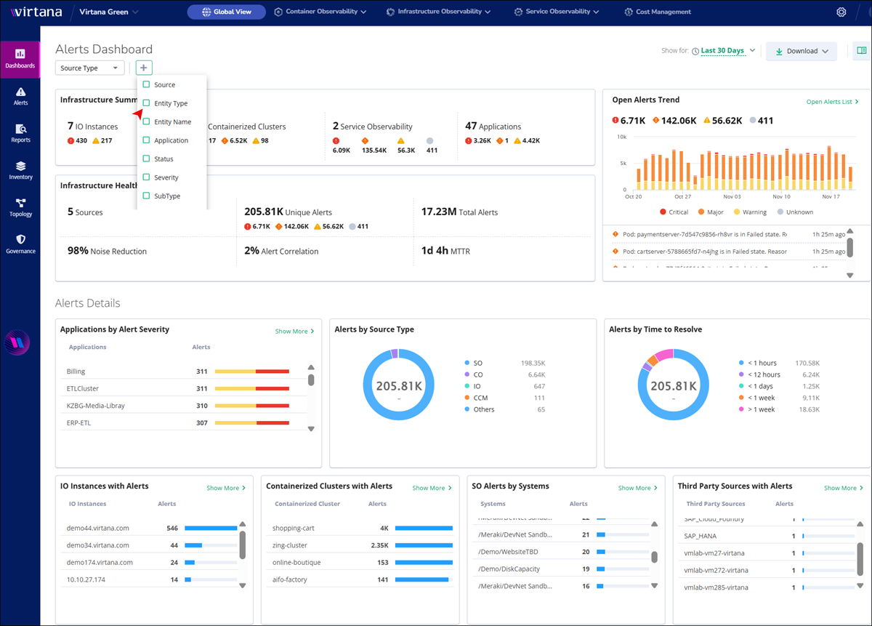The image size is (872, 626).
Task: Click the plus add-filter icon
Action: [x=144, y=68]
